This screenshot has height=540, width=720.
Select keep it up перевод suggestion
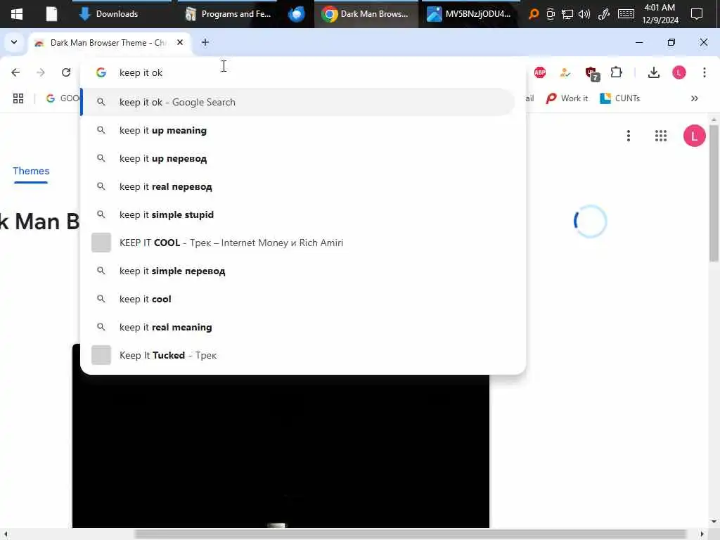[x=297, y=158]
